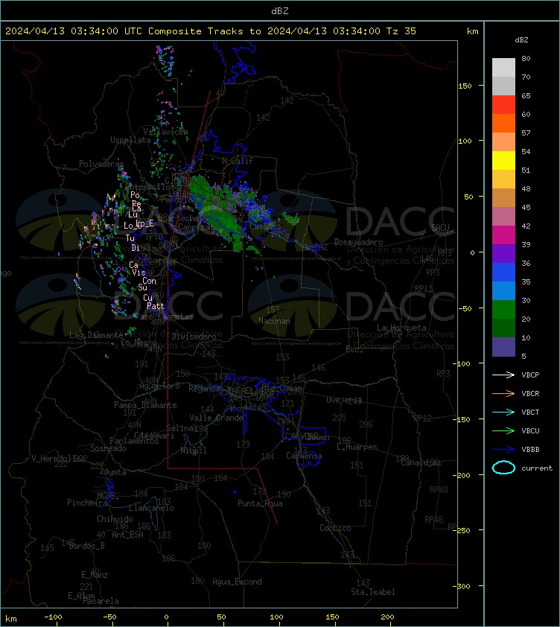Click the cyan VBCT arrow in legend
Image resolution: width=560 pixels, height=627 pixels.
point(503,412)
